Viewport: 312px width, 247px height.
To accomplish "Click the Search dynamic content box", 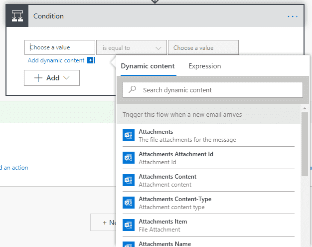I will pyautogui.click(x=213, y=90).
